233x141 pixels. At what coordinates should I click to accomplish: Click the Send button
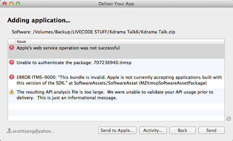click(211, 130)
